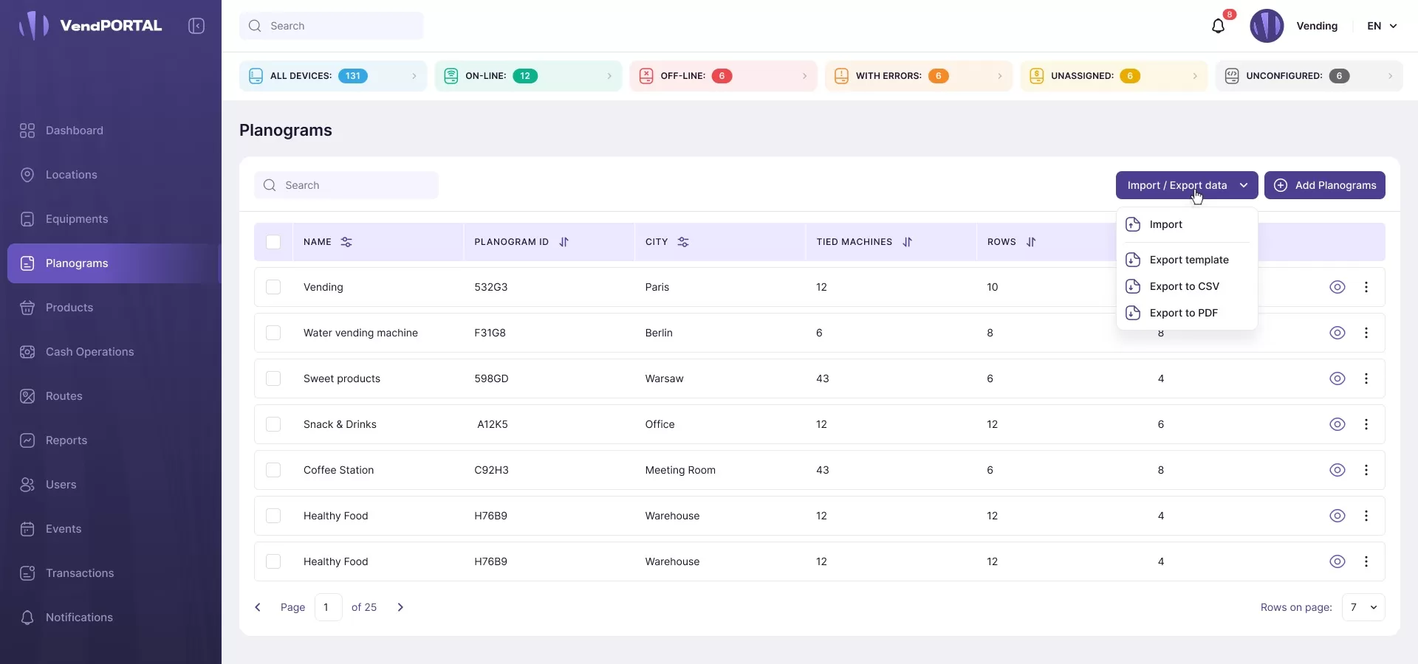Viewport: 1418px width, 664px height.
Task: Click the Vending user avatar
Action: [1267, 26]
